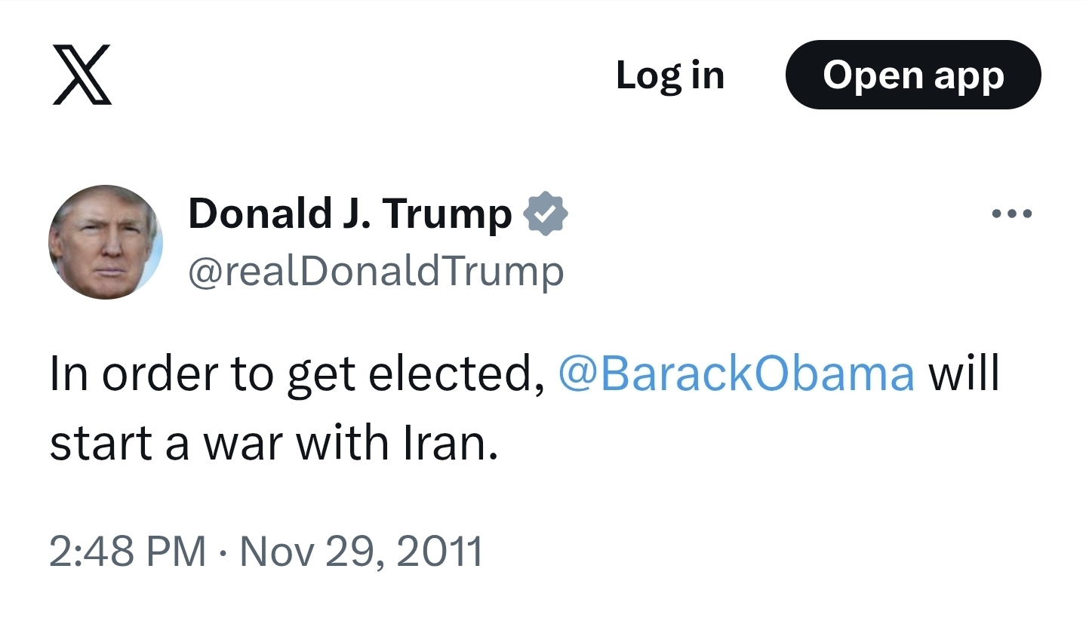Open the Donald J. Trump display name
Screen dimensions: 1086x624
click(x=349, y=214)
